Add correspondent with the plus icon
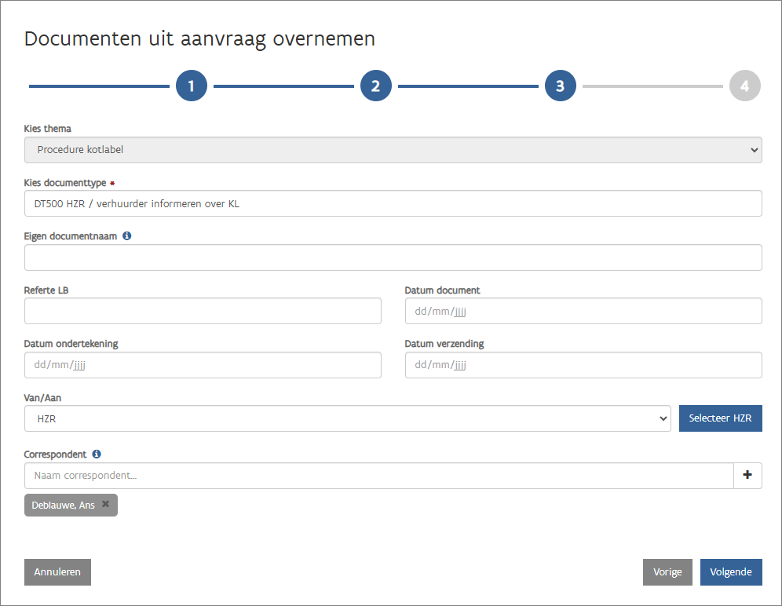 (747, 476)
